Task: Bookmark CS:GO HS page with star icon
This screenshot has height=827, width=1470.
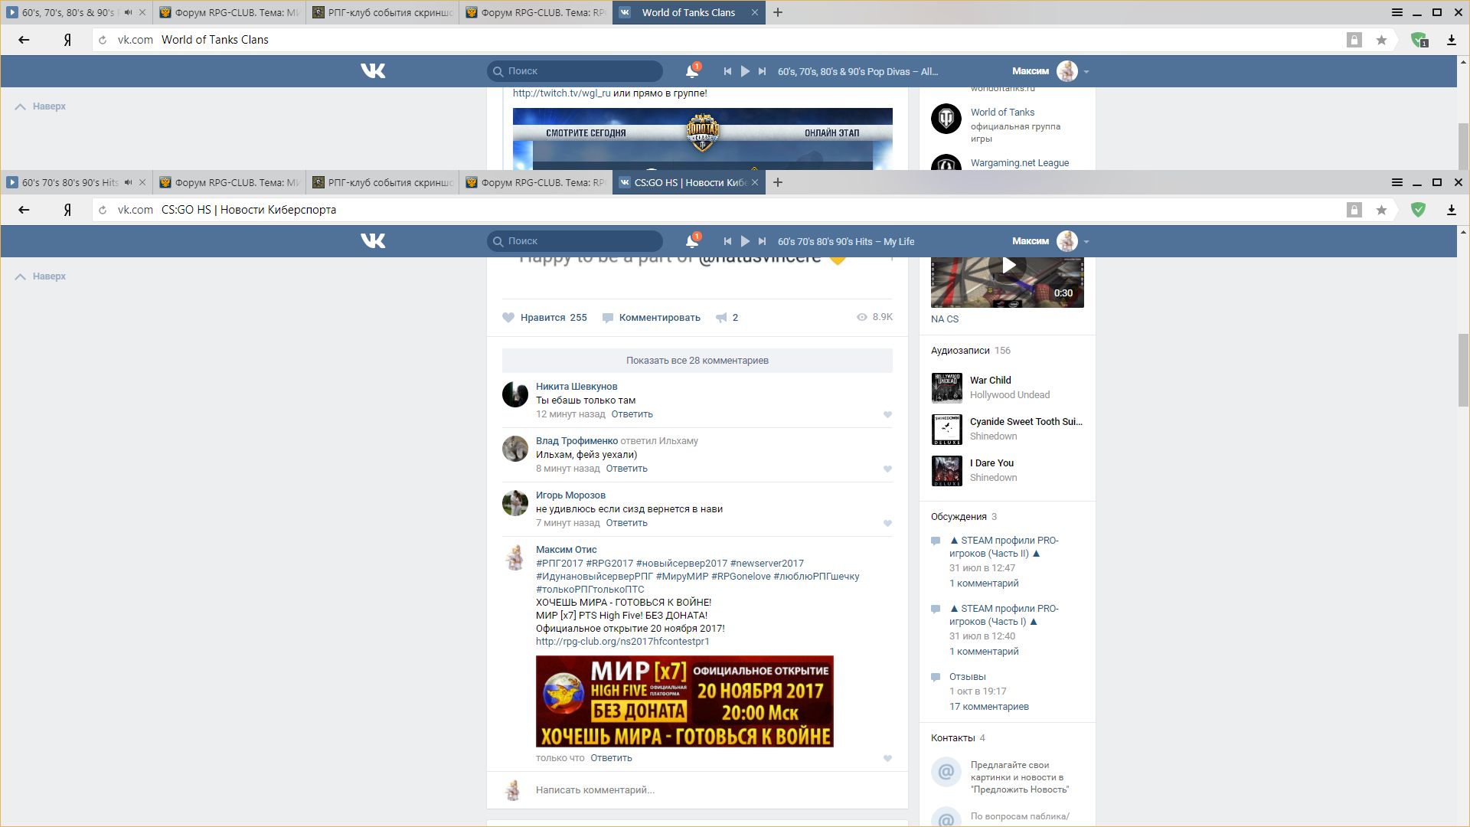Action: [x=1381, y=210]
